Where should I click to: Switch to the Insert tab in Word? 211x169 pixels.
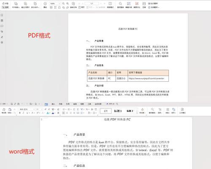click(x=53, y=104)
